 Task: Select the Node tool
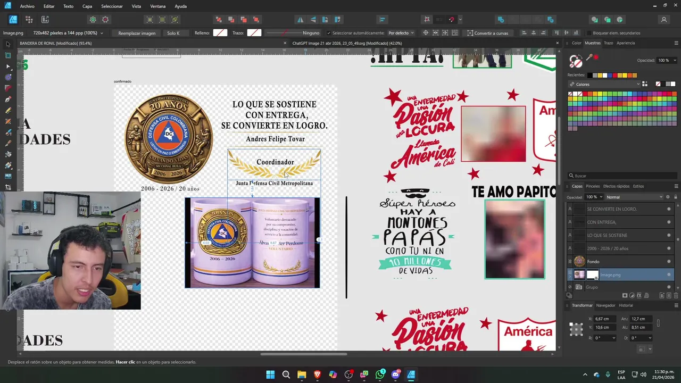(8, 66)
